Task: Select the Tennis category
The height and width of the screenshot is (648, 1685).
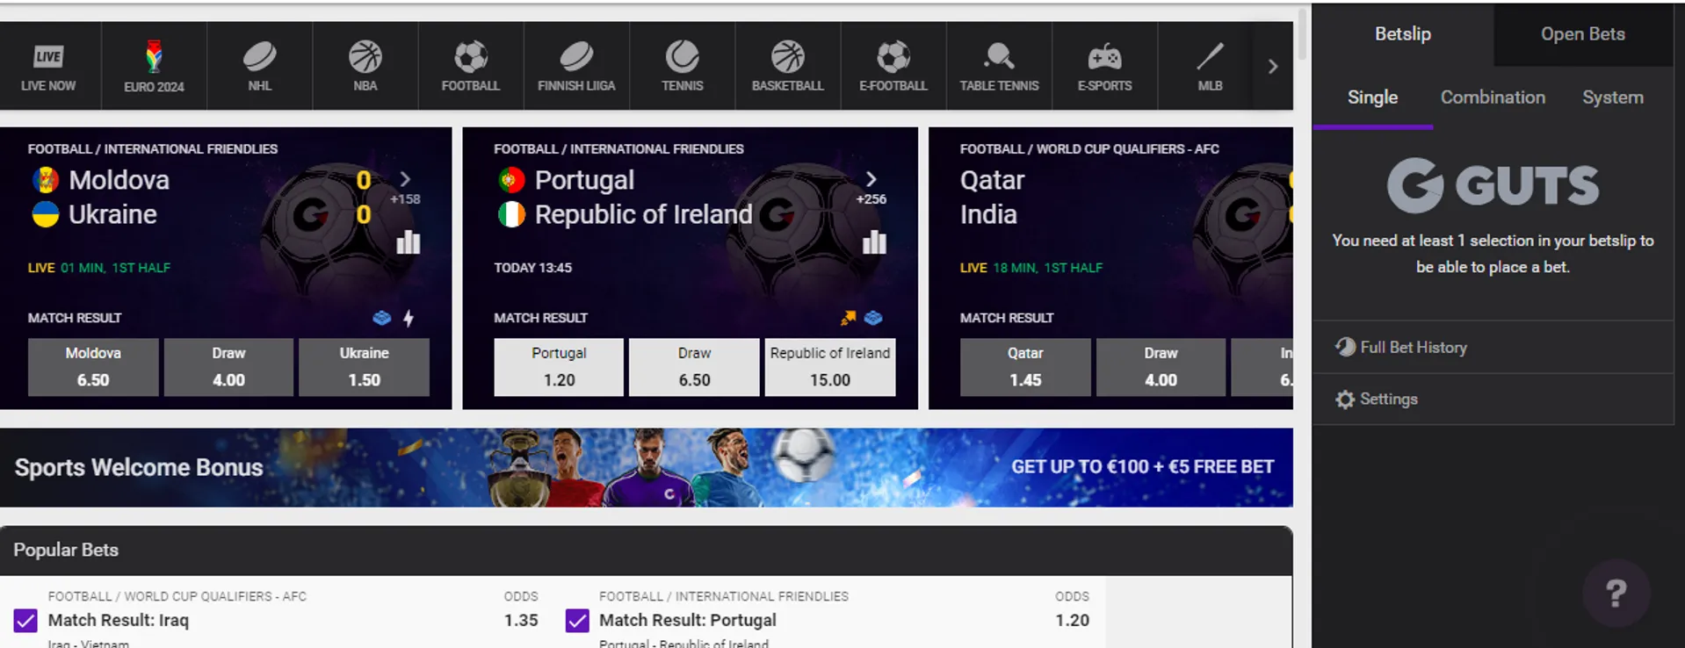Action: tap(683, 66)
